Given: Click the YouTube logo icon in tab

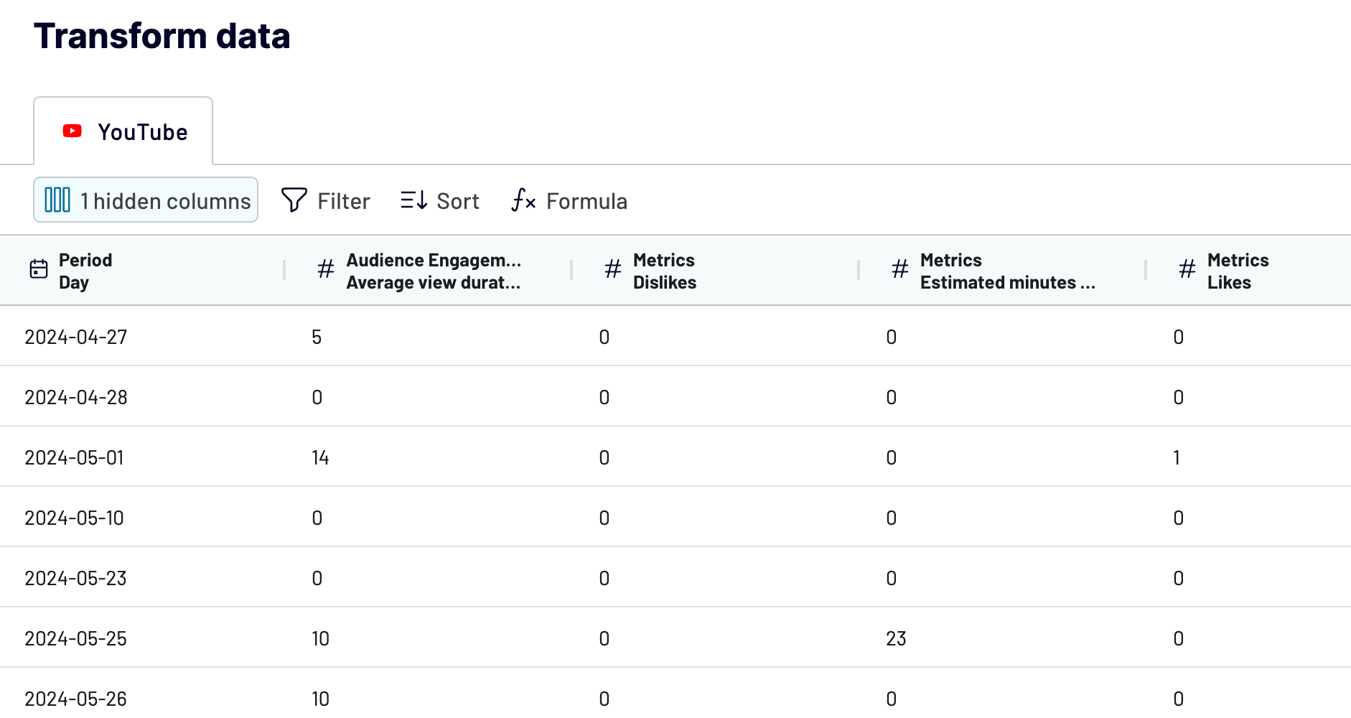Looking at the screenshot, I should [x=72, y=131].
